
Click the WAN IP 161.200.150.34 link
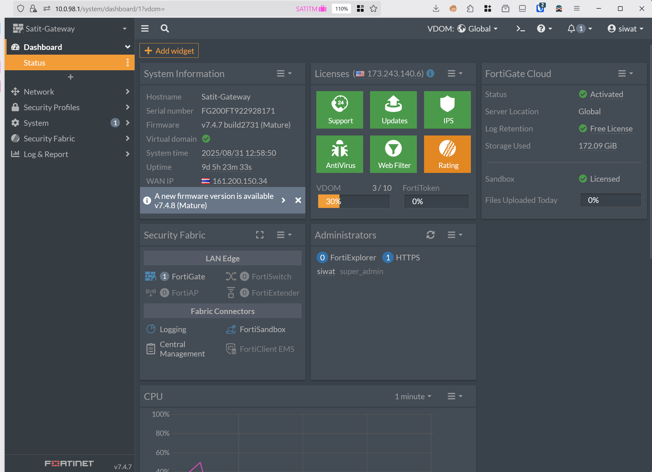240,181
